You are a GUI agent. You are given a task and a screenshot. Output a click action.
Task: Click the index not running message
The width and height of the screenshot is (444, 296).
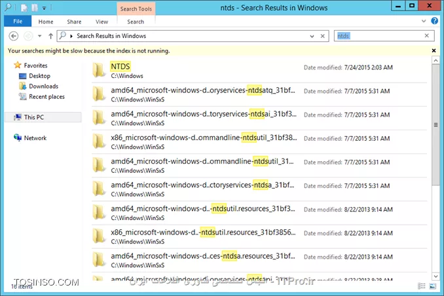[x=88, y=50]
